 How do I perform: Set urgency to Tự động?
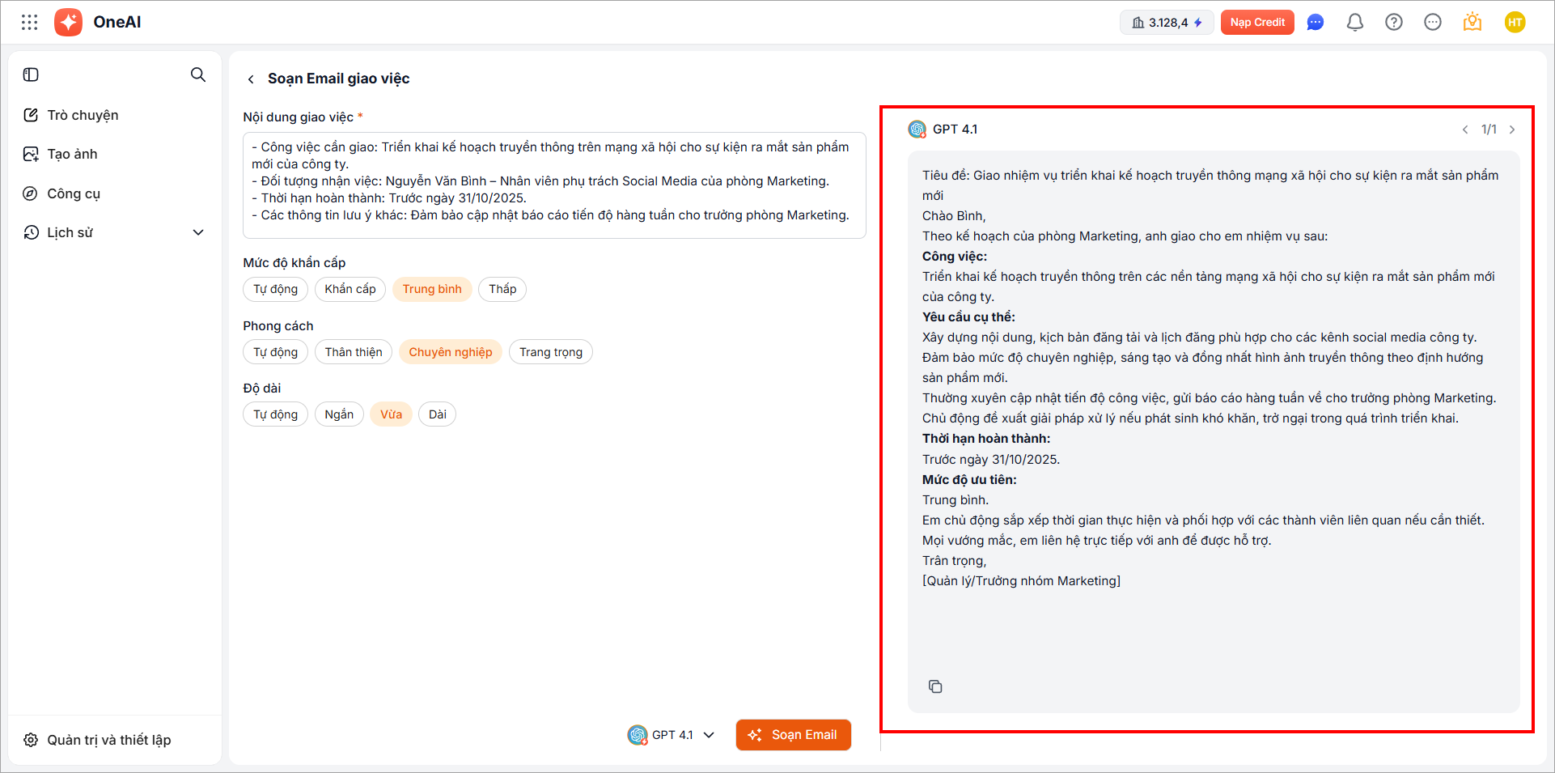click(275, 289)
